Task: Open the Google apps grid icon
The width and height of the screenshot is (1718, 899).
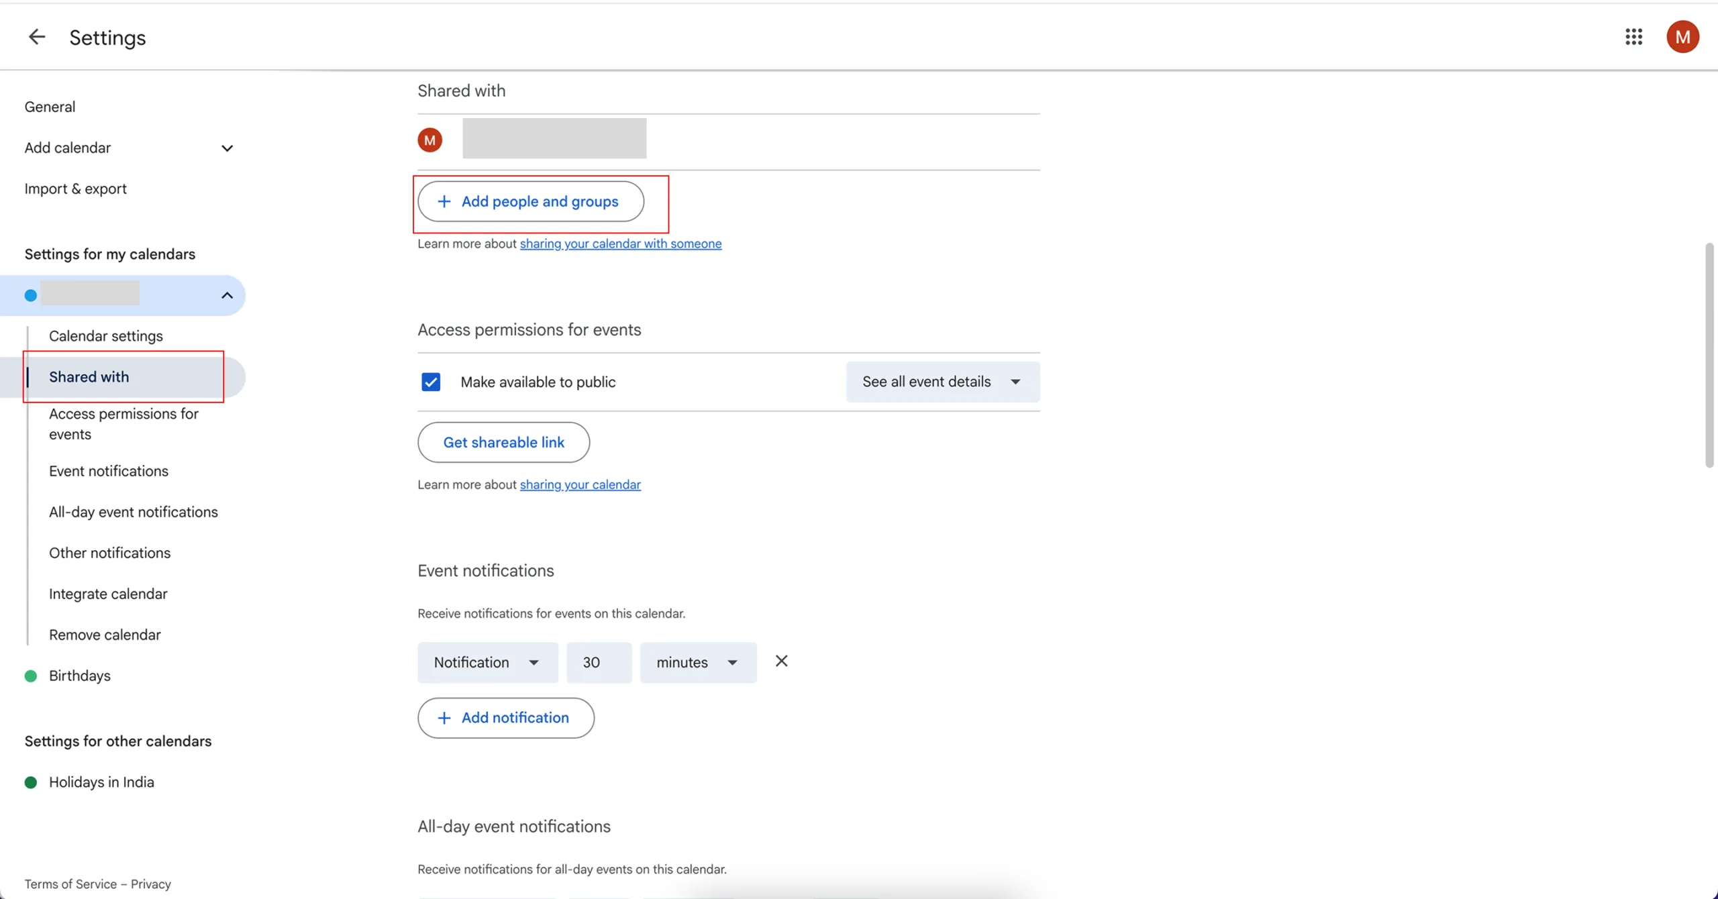Action: (x=1633, y=37)
